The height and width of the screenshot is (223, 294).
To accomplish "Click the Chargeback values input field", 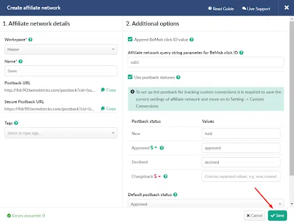I will (x=241, y=177).
